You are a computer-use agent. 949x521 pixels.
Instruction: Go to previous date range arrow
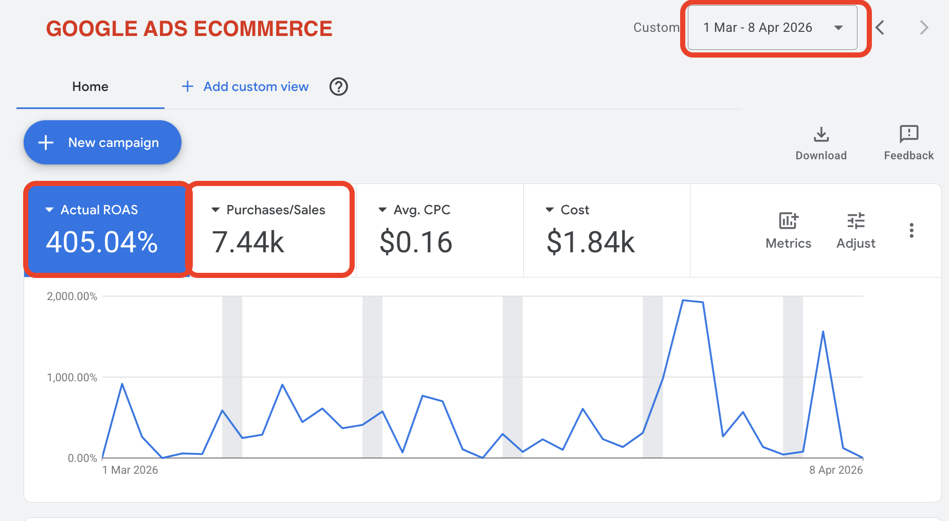[880, 28]
